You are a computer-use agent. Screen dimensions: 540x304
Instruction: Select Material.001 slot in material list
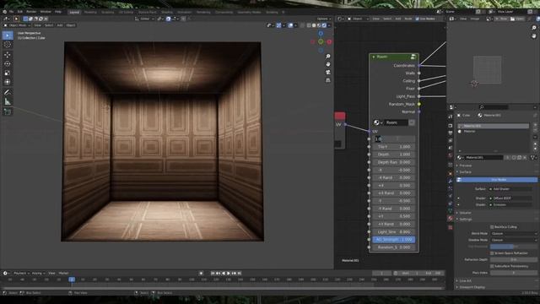click(x=493, y=126)
